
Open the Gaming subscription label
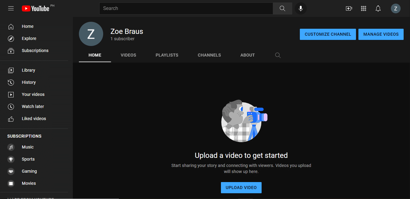click(x=29, y=171)
